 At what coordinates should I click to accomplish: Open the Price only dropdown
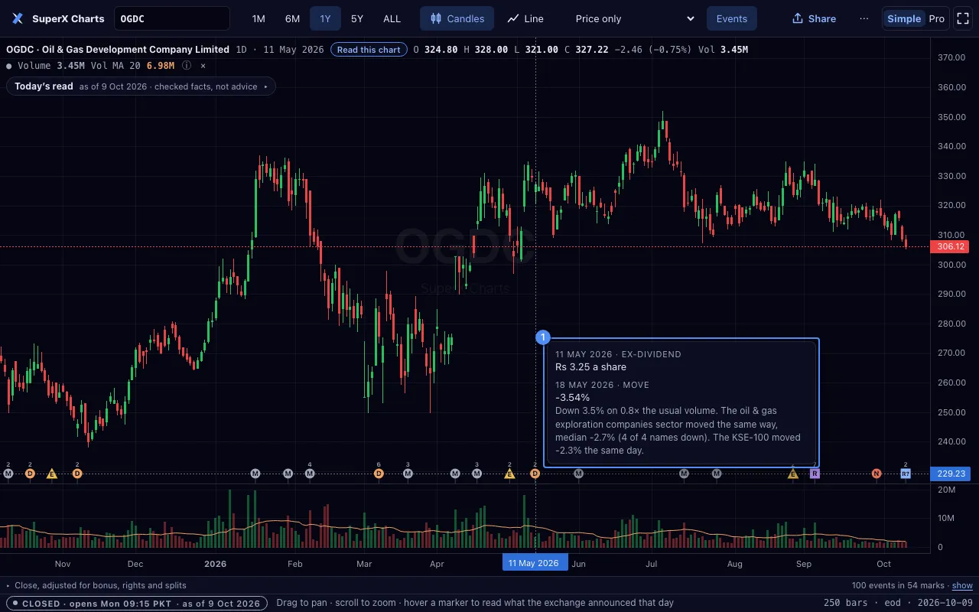click(x=635, y=18)
